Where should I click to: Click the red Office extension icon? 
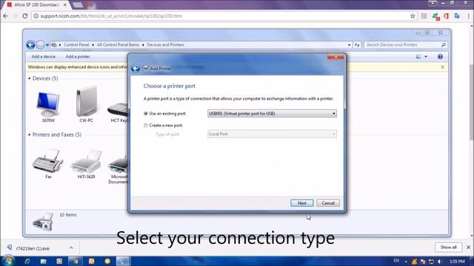coord(446,16)
